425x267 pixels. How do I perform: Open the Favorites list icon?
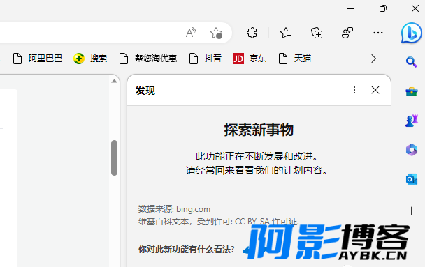click(x=286, y=33)
